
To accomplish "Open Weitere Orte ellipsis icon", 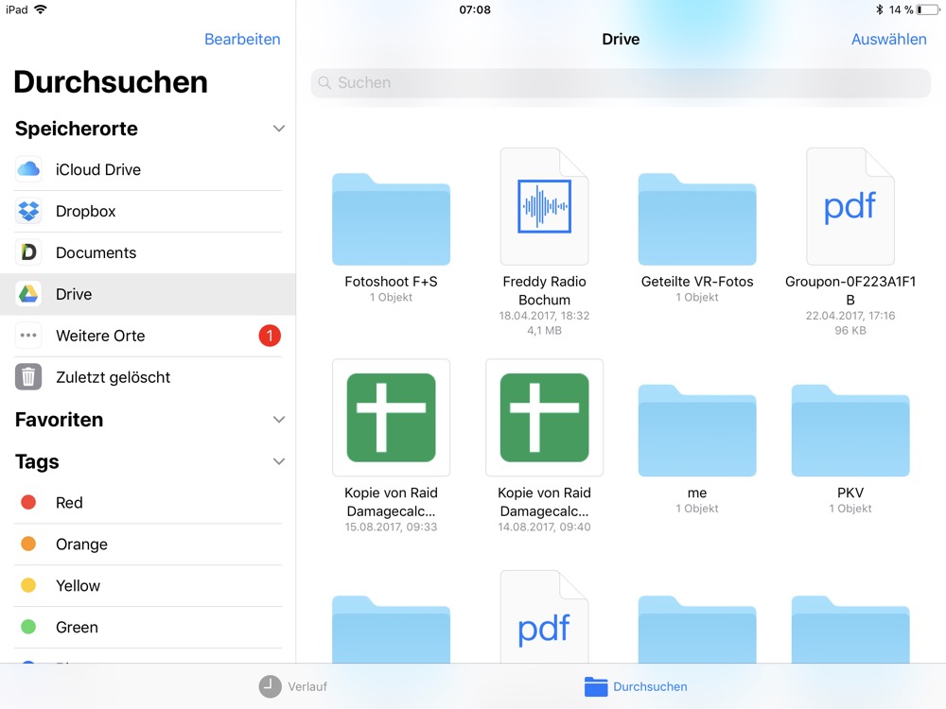I will (28, 336).
